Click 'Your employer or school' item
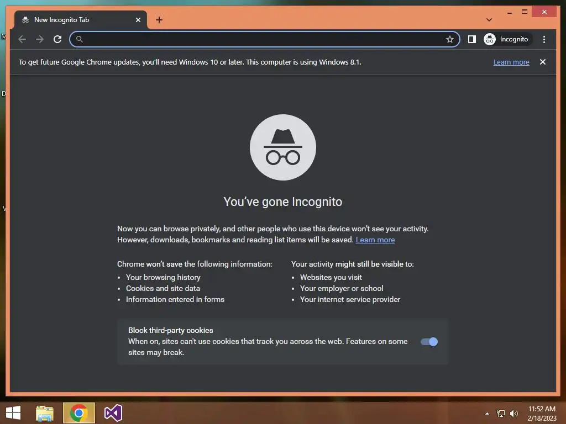The image size is (566, 424). click(342, 288)
